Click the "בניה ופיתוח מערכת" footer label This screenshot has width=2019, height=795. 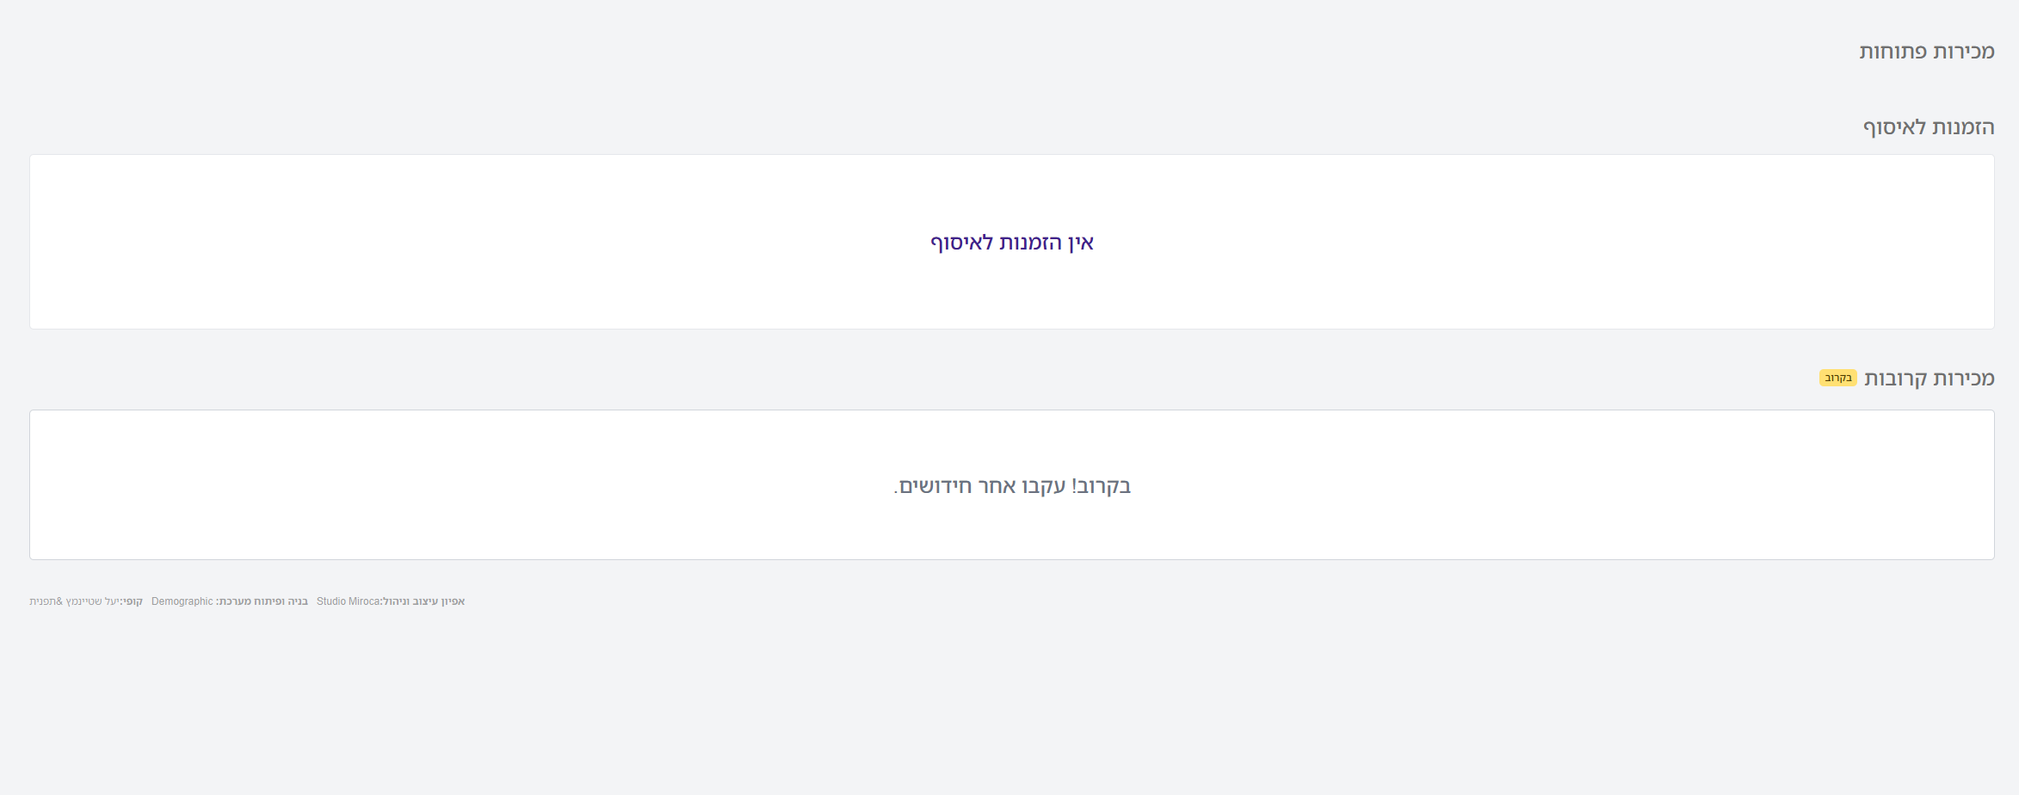point(262,601)
